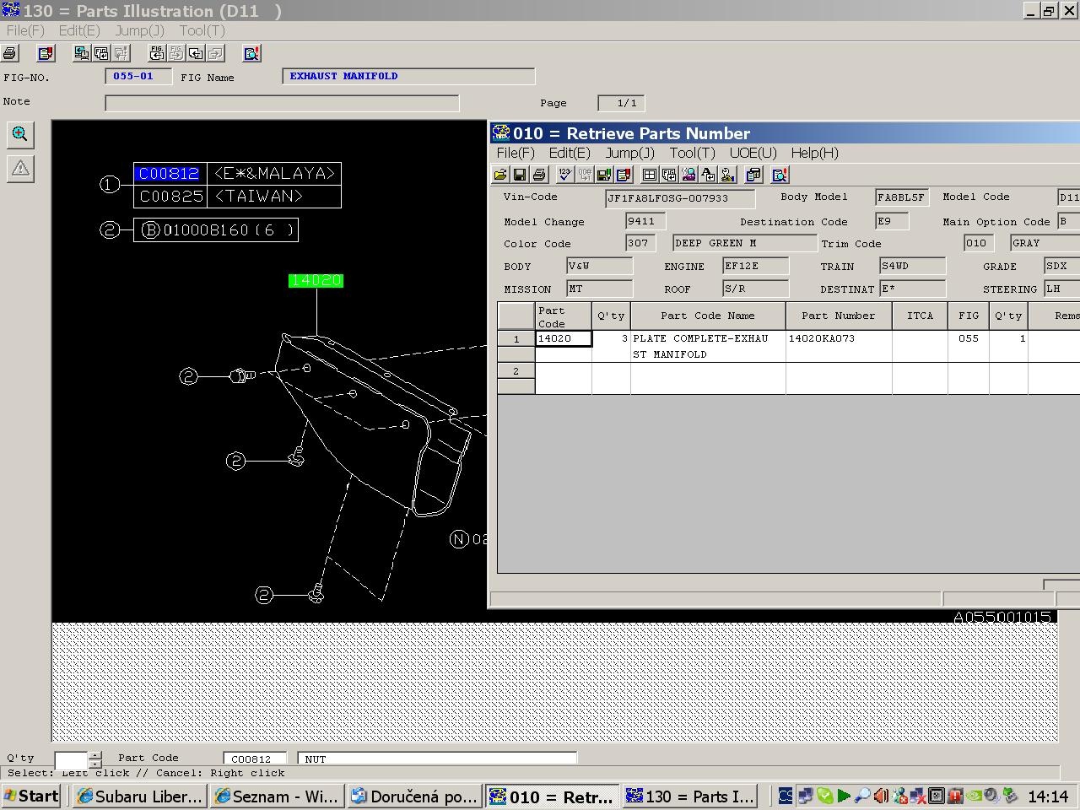Click the wrench tool icon in Retrieve toolbar
This screenshot has height=810, width=1080.
click(727, 175)
